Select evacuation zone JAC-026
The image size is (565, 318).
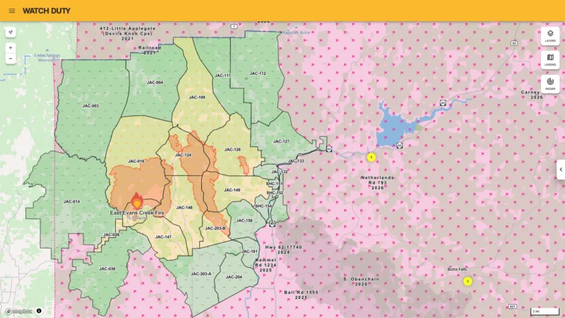tap(112, 235)
